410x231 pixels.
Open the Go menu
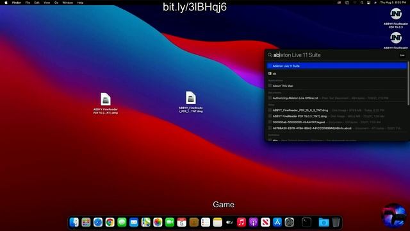pos(56,3)
